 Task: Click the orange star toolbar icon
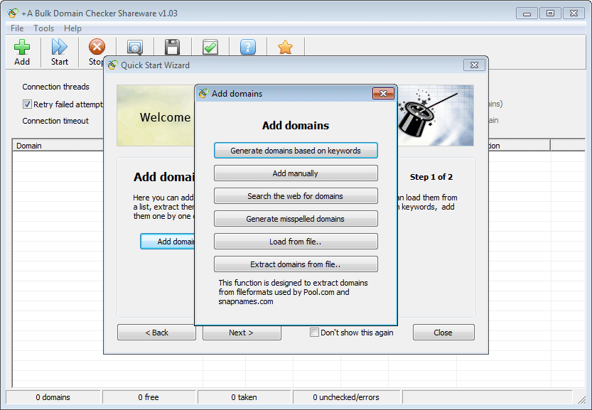pyautogui.click(x=286, y=47)
